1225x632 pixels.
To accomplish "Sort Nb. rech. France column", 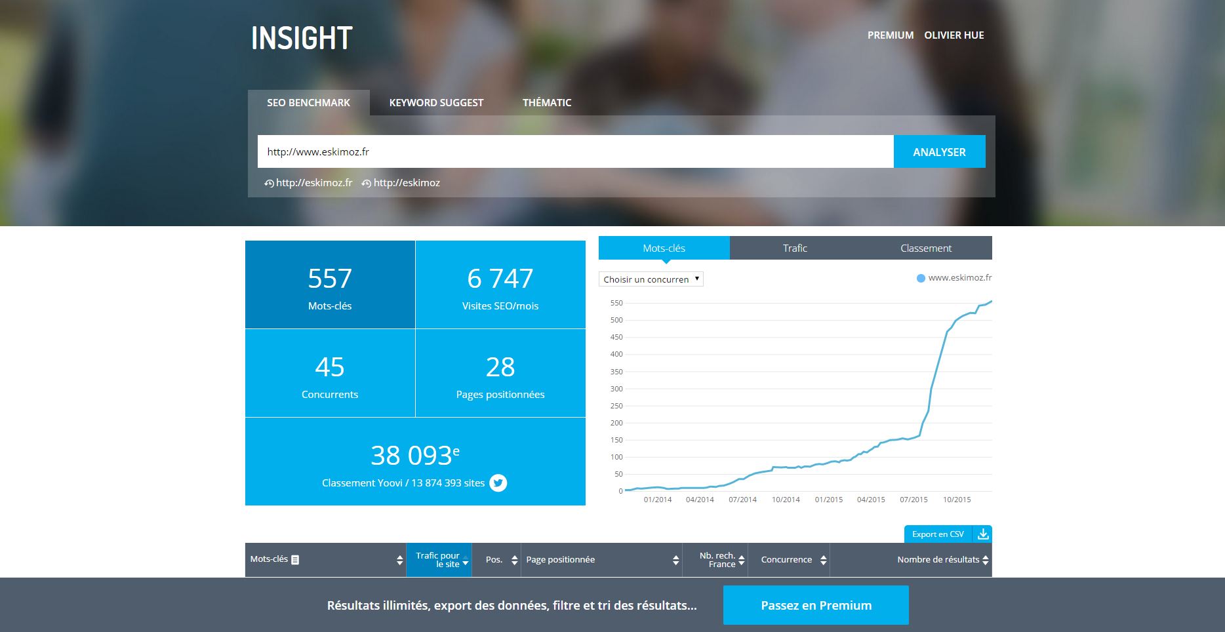I will [x=741, y=560].
